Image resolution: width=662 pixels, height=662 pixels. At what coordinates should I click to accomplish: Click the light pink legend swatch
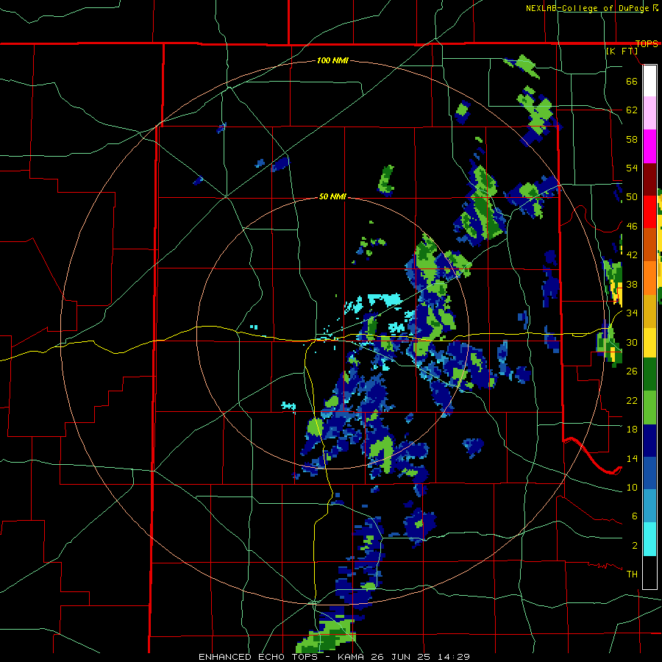pos(649,113)
